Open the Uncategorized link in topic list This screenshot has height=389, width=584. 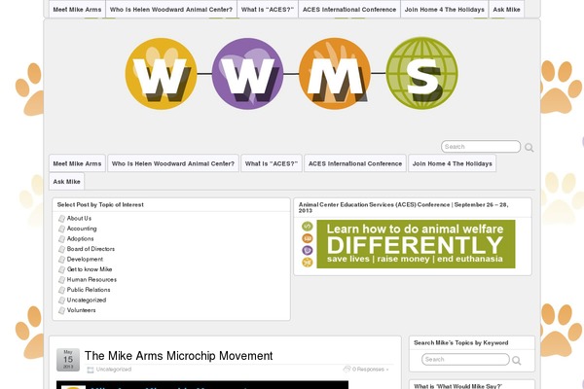coord(87,301)
